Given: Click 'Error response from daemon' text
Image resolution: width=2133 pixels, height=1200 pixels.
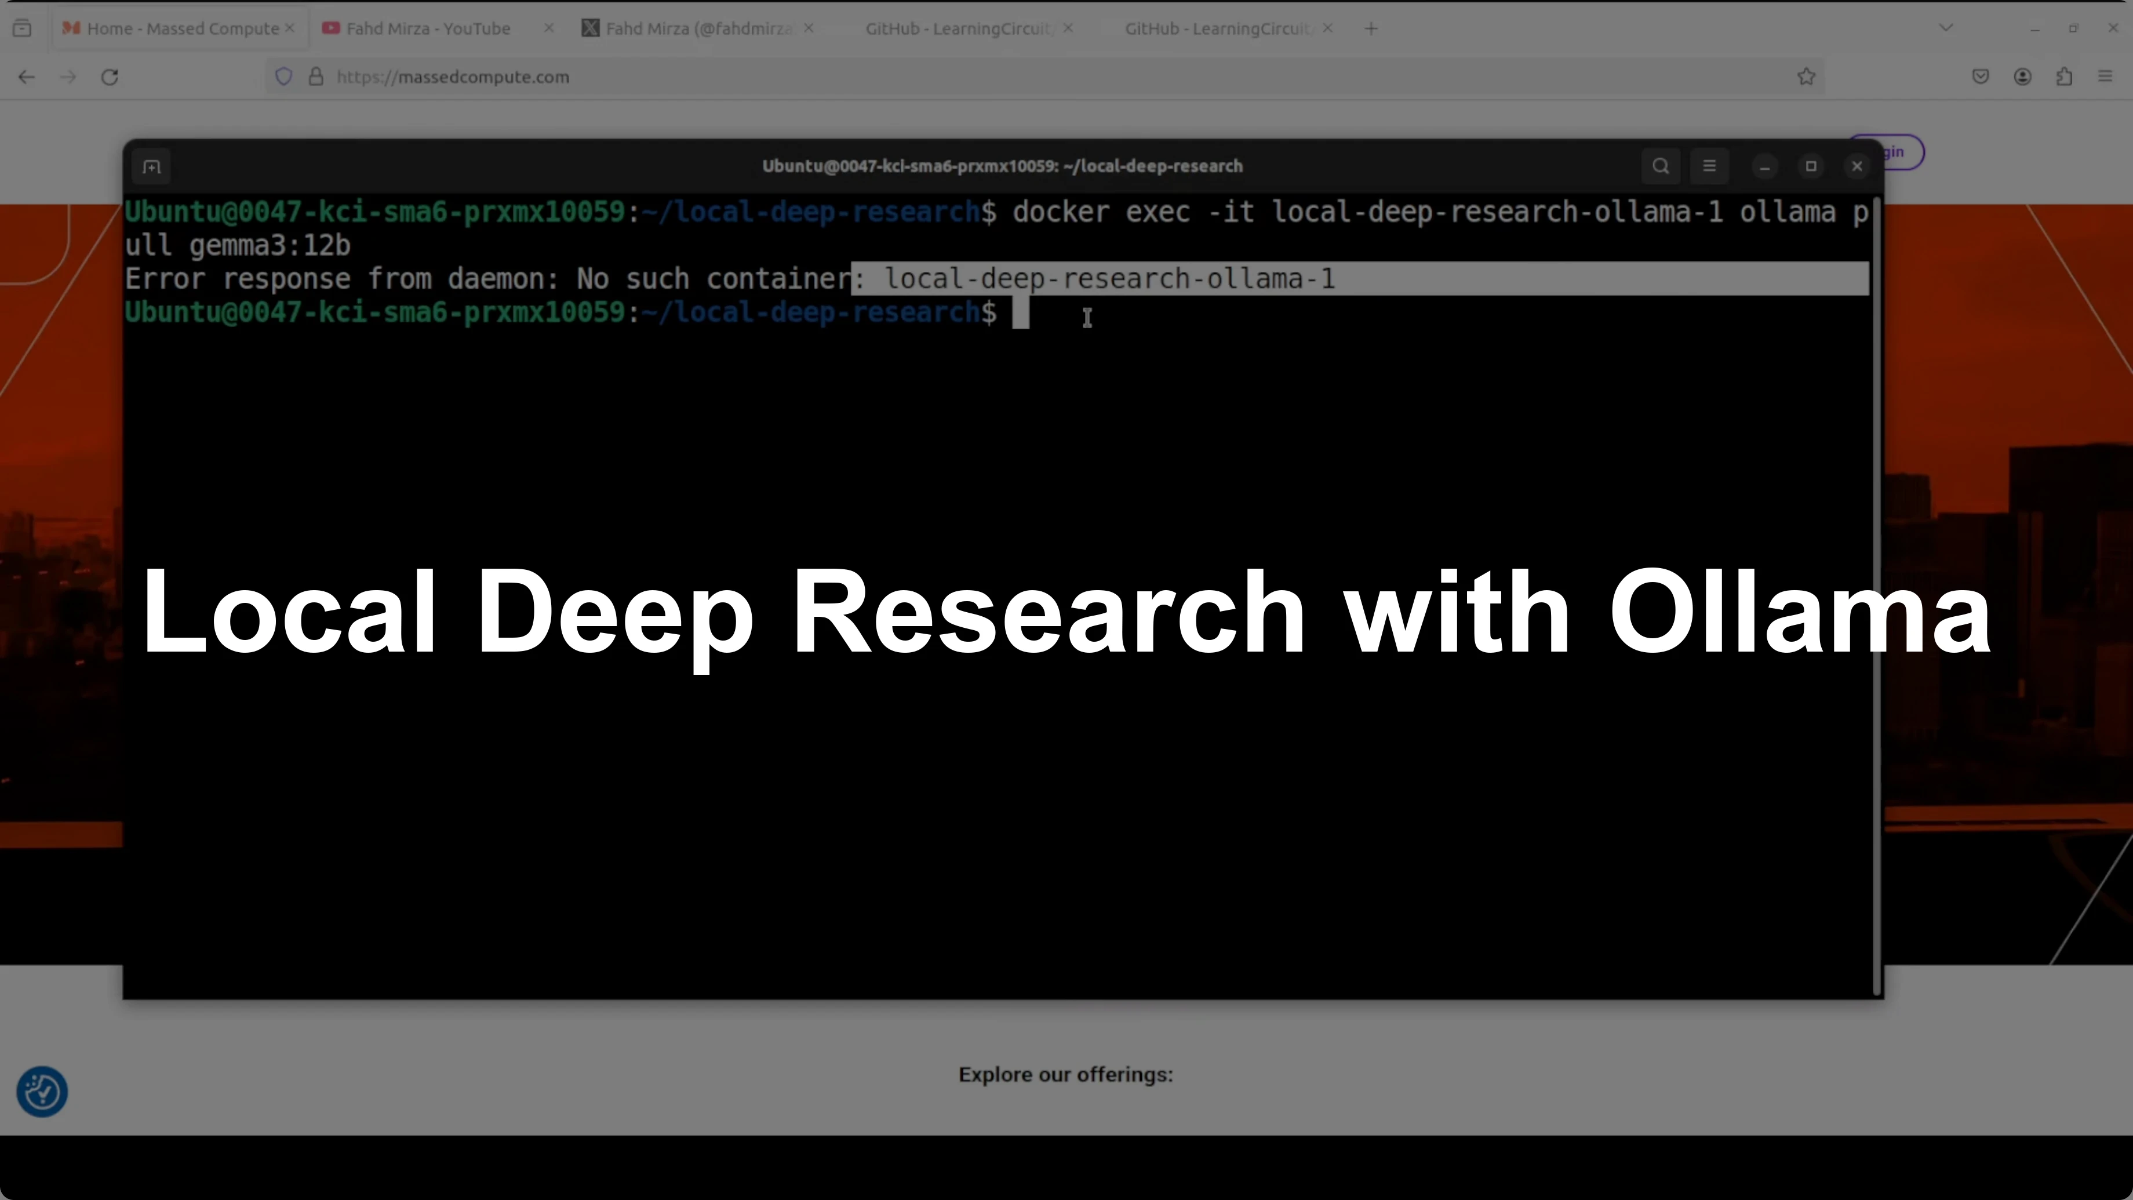Looking at the screenshot, I should pos(342,279).
